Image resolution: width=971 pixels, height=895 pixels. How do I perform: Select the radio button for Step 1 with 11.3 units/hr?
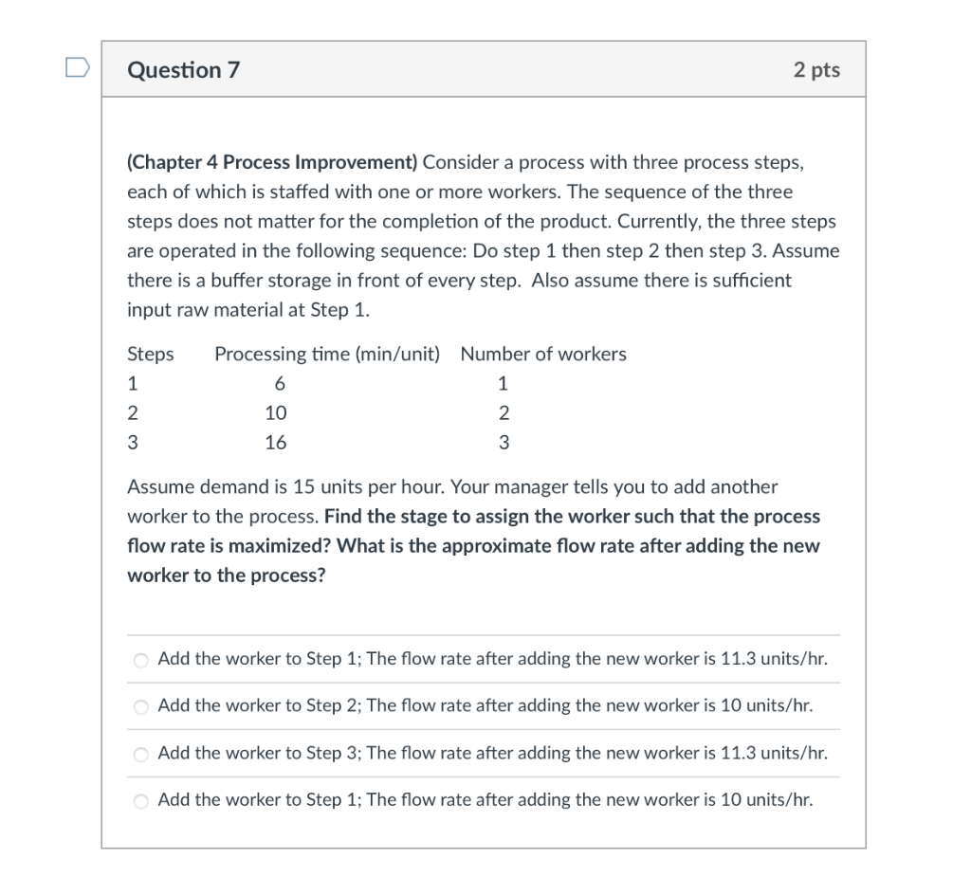coord(140,659)
